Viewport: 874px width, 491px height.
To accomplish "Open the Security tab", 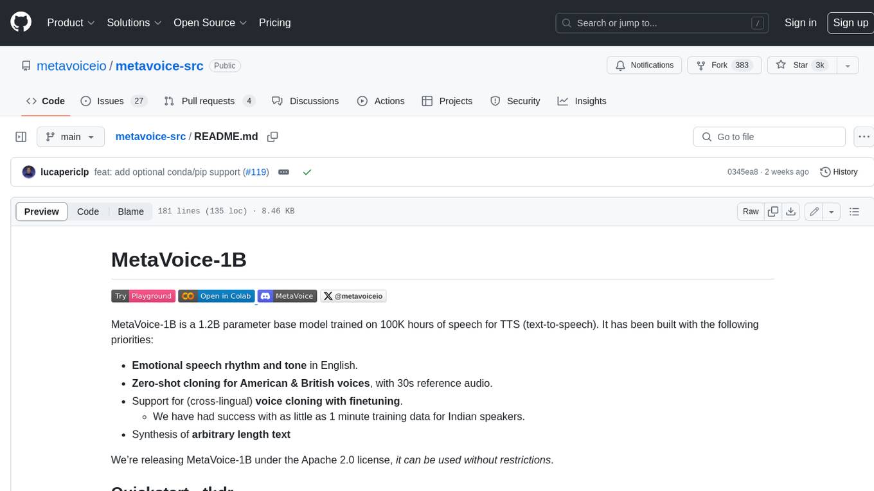I will click(515, 101).
